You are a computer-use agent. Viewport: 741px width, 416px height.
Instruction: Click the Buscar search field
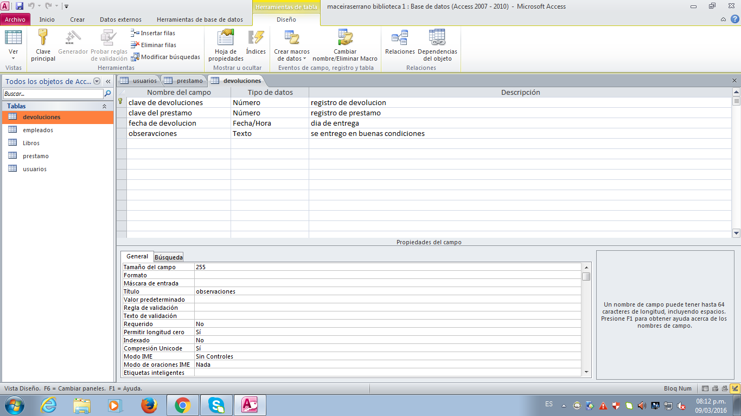pos(52,94)
